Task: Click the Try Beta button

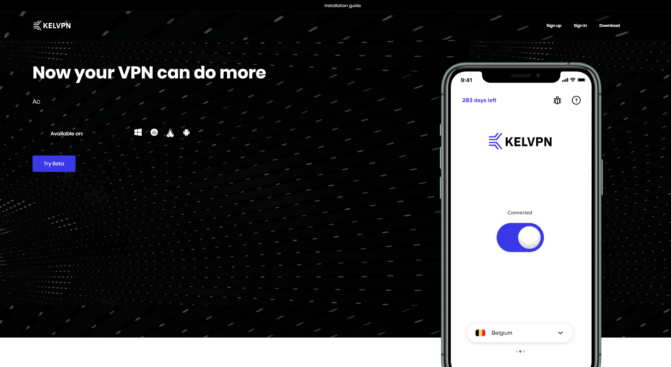Action: [54, 164]
